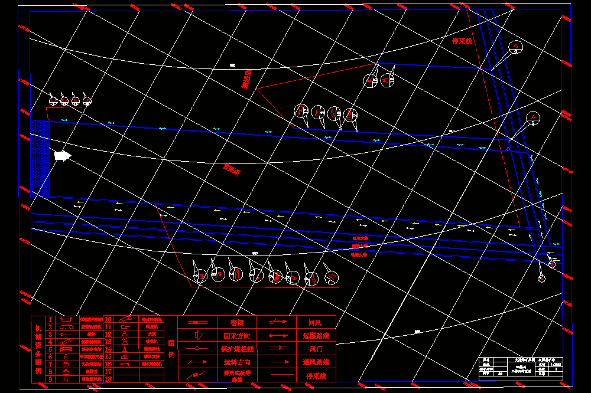Image resolution: width=591 pixels, height=393 pixels.
Task: Click the 保护煤柱线 legend text
Action: tap(237, 349)
